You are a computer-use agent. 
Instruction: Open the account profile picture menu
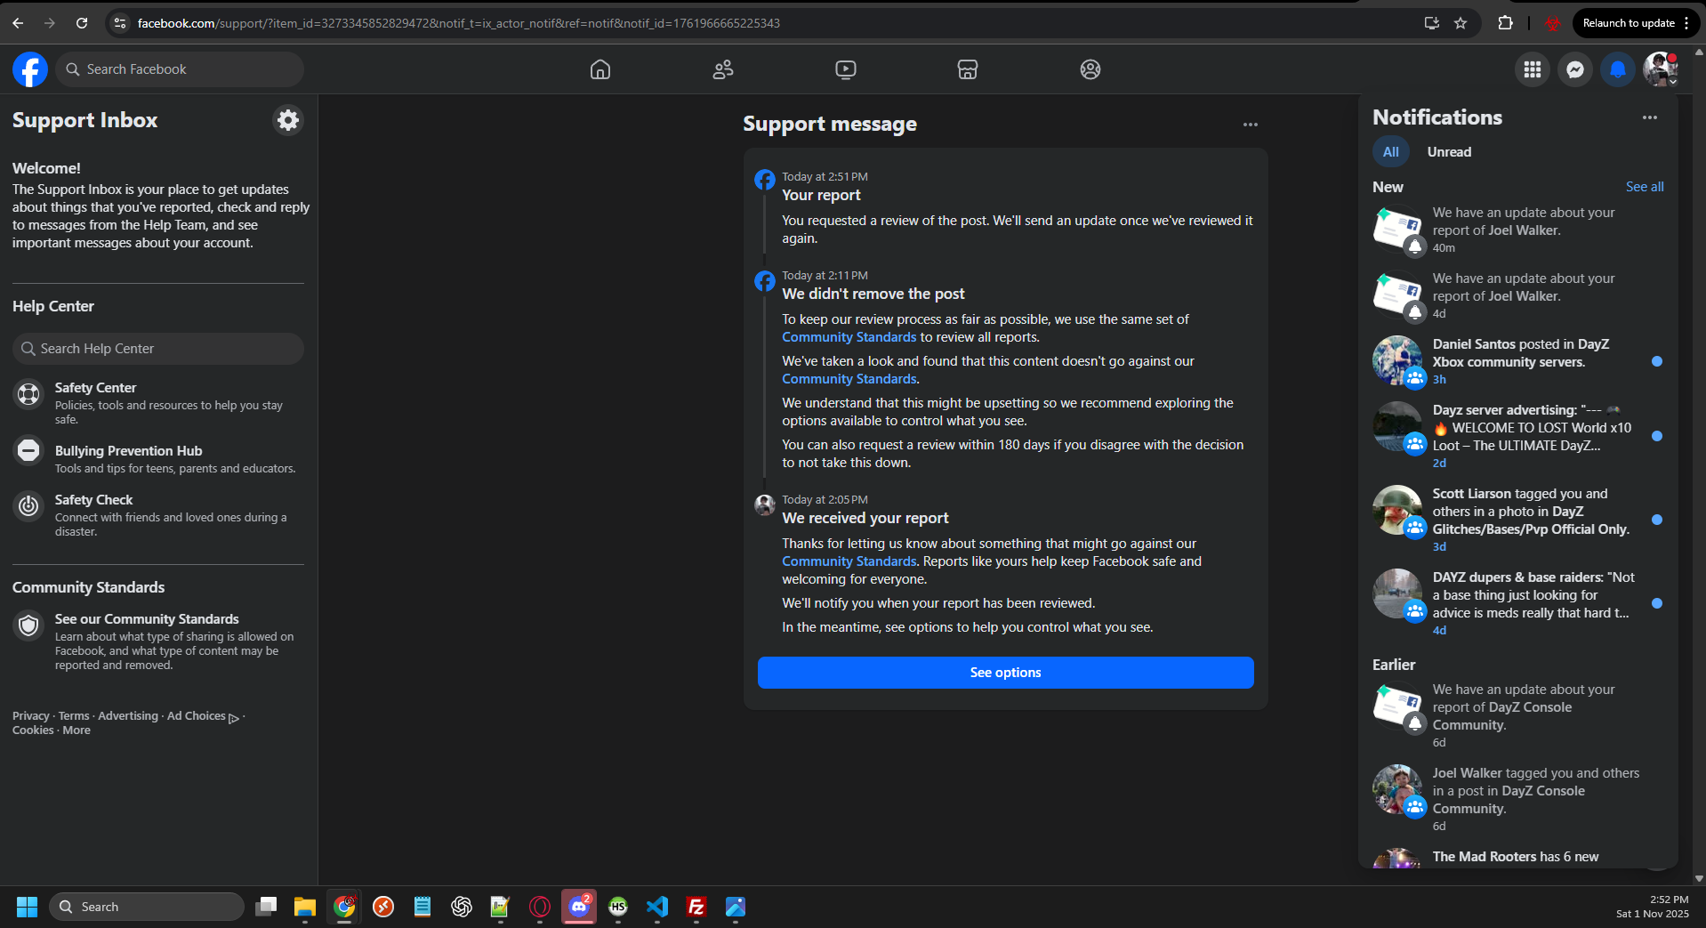pyautogui.click(x=1661, y=69)
